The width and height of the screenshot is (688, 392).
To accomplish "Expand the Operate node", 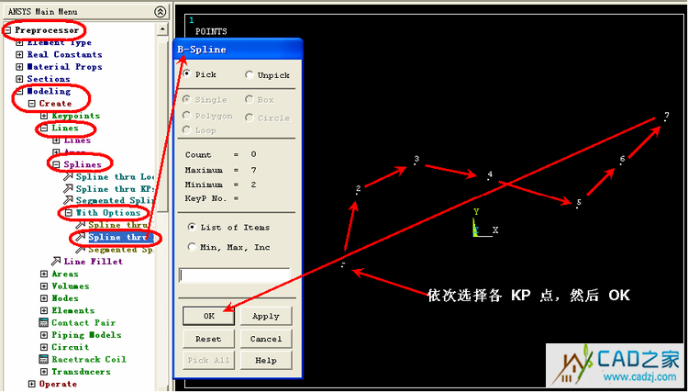I will click(31, 384).
